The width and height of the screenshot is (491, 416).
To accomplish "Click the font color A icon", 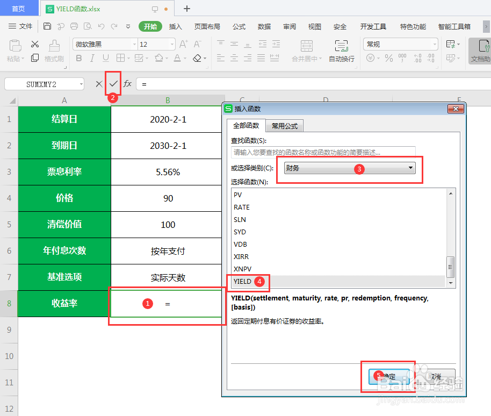I will (177, 58).
